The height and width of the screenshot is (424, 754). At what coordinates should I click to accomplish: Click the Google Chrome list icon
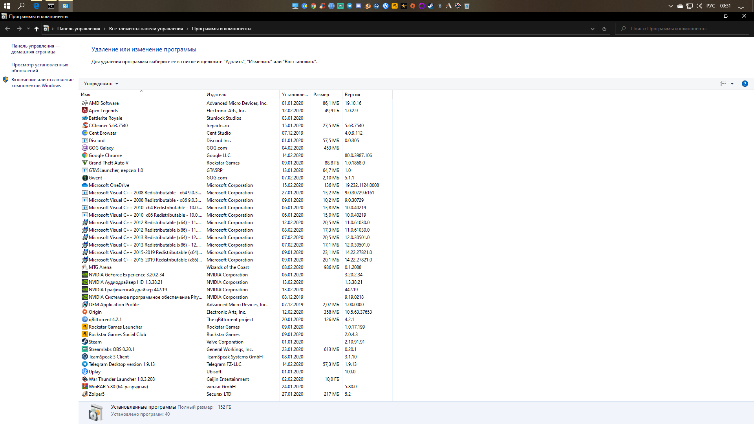[x=84, y=155]
